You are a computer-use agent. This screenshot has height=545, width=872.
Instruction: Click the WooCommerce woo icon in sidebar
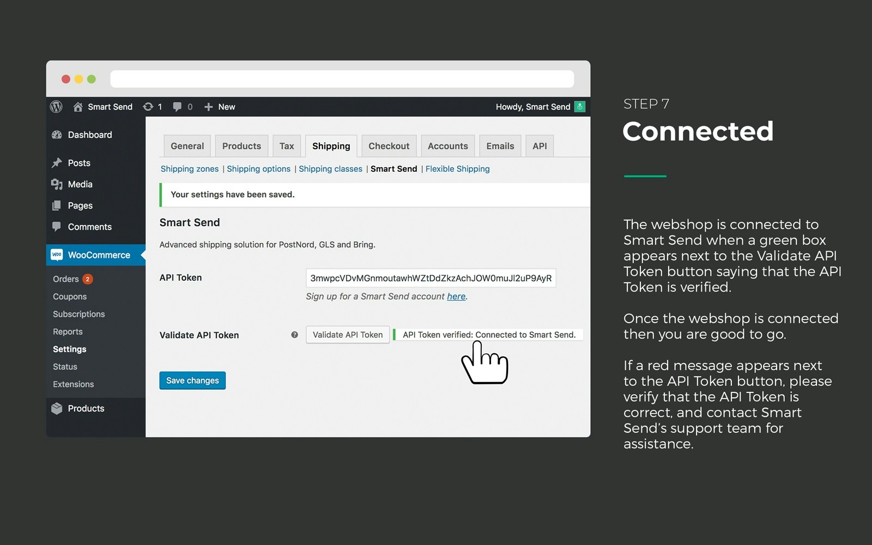(x=57, y=255)
